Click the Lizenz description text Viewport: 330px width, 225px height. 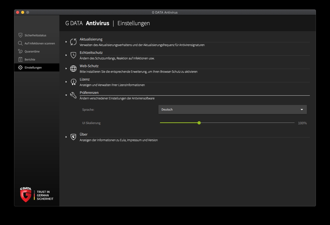(x=112, y=85)
